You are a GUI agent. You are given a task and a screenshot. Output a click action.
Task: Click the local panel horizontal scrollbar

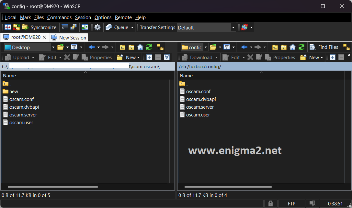click(x=52, y=186)
